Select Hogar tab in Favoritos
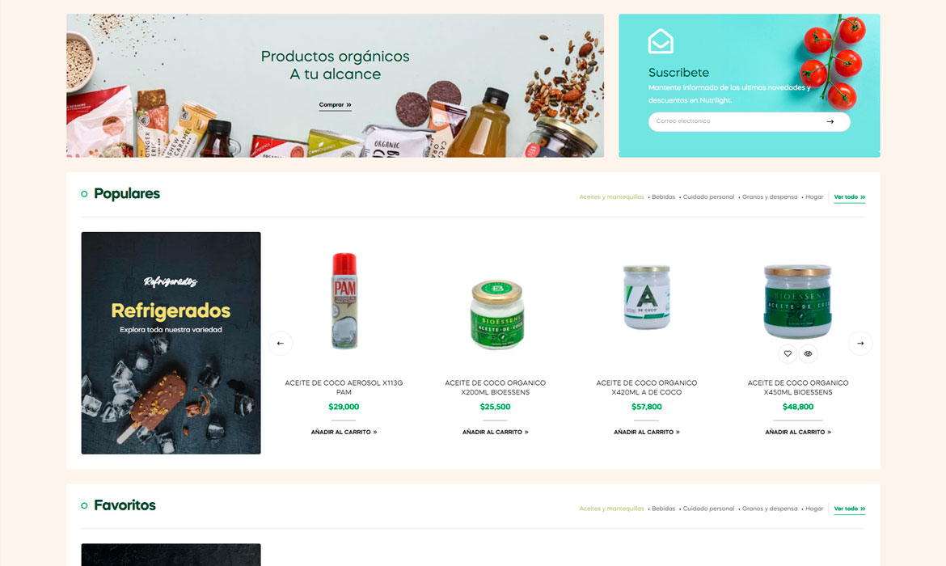 pos(814,509)
